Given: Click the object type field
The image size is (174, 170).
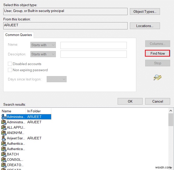Looking at the screenshot, I should (65, 11).
